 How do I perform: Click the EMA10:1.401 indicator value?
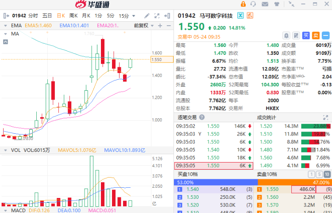[74, 26]
